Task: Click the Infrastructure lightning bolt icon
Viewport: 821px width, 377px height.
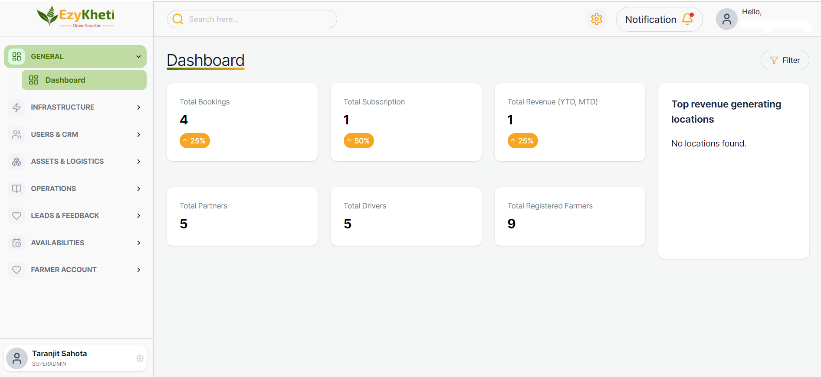Action: click(16, 107)
